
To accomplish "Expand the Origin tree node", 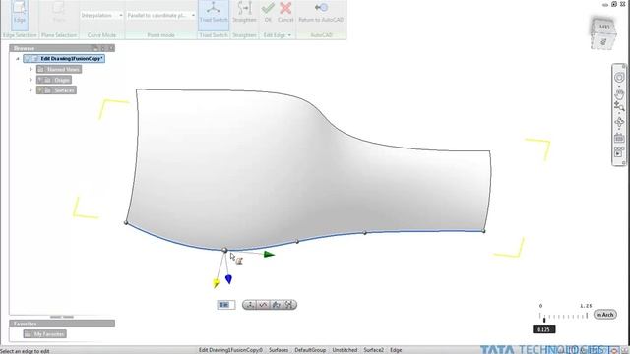I will (x=31, y=80).
